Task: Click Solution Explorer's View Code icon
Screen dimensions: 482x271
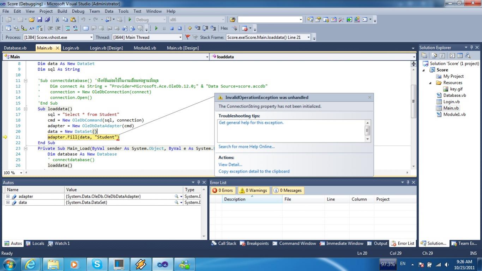Action: point(452,56)
